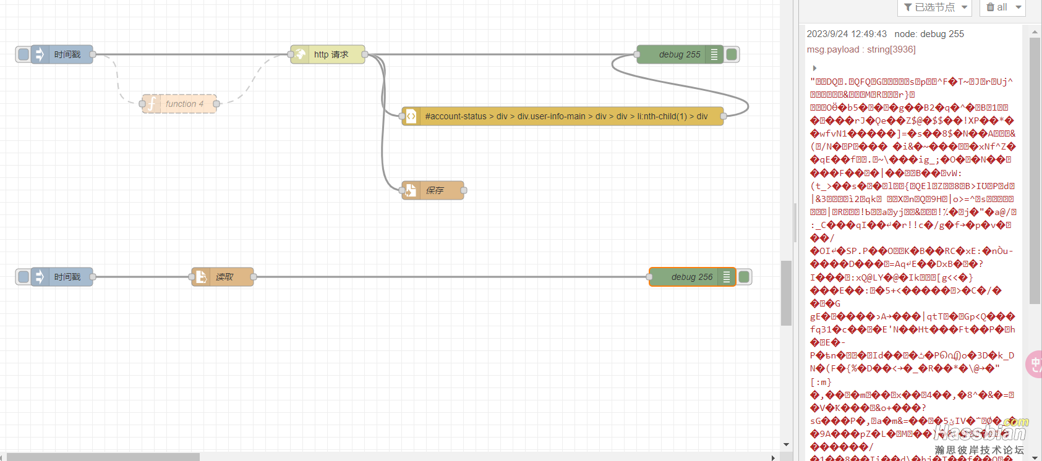Click the pink 中 input method icon
Image resolution: width=1042 pixels, height=461 pixels.
click(x=1034, y=364)
